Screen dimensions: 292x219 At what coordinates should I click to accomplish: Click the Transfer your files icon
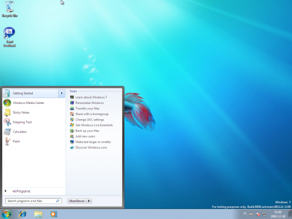point(72,109)
